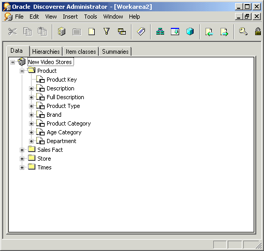The image size is (264, 251).
Task: Switch to the Item classes tab
Action: [x=81, y=52]
